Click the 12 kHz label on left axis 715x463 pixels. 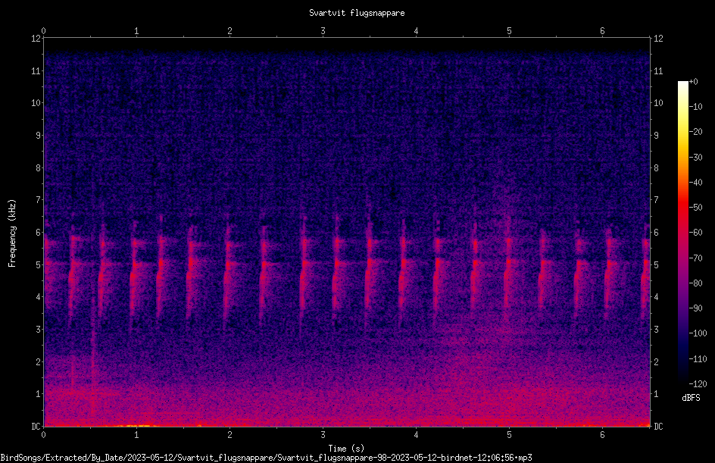(x=36, y=39)
